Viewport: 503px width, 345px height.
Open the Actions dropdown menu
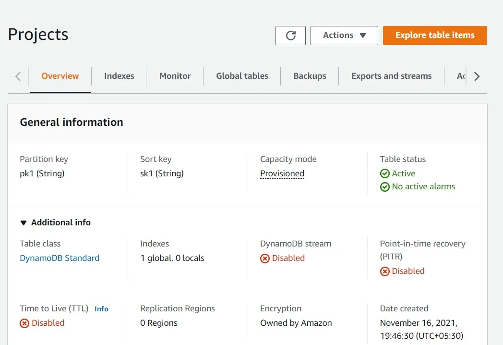point(344,36)
